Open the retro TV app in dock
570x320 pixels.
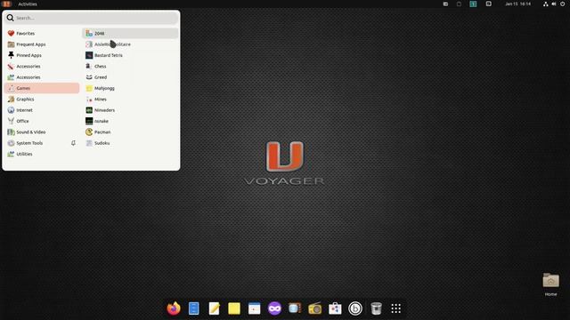(x=295, y=308)
